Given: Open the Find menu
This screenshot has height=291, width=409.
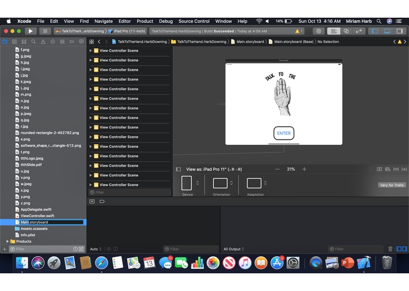Looking at the screenshot, I should coord(84,21).
